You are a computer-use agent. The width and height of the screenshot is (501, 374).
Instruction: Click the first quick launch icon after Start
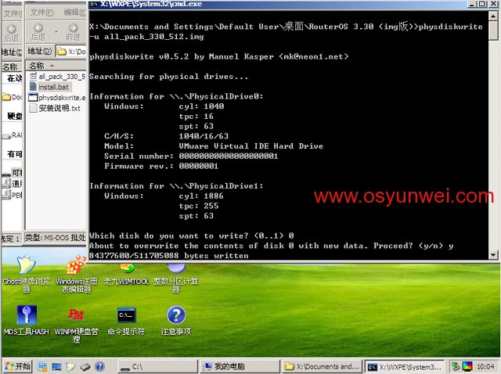pos(42,367)
